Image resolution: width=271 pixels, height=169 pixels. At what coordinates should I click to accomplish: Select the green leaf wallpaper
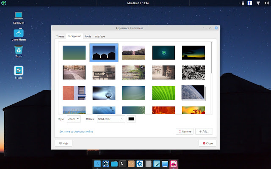[163, 93]
